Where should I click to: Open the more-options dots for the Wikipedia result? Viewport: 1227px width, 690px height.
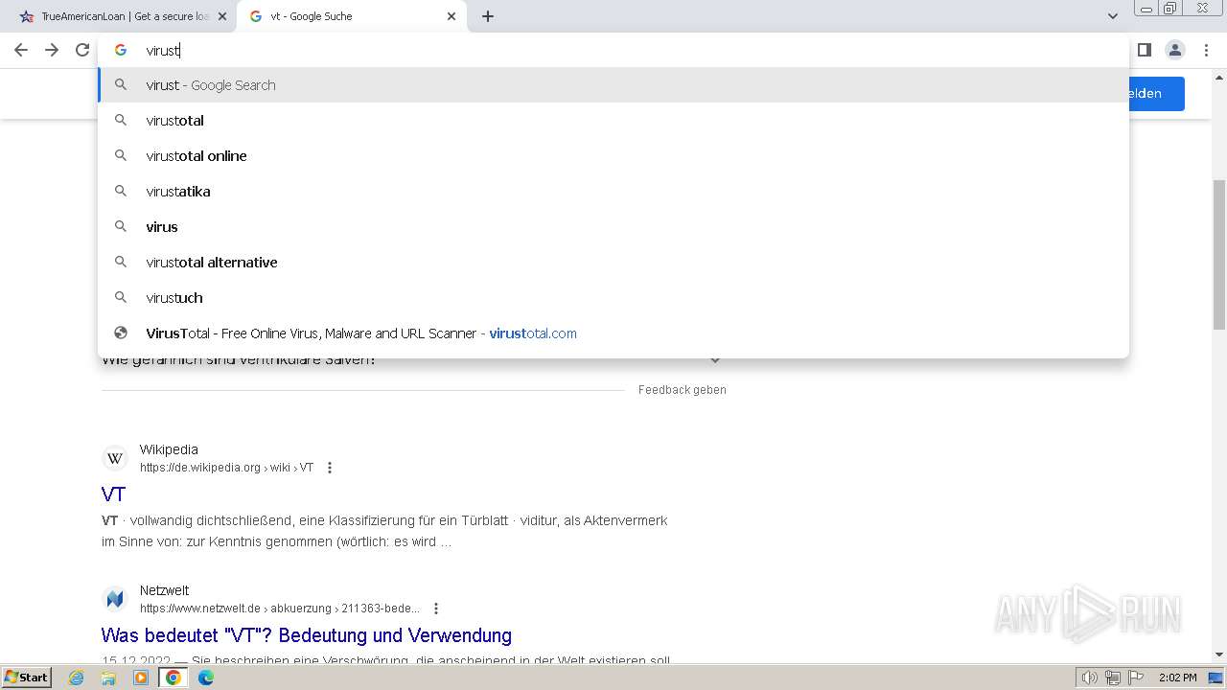click(330, 468)
